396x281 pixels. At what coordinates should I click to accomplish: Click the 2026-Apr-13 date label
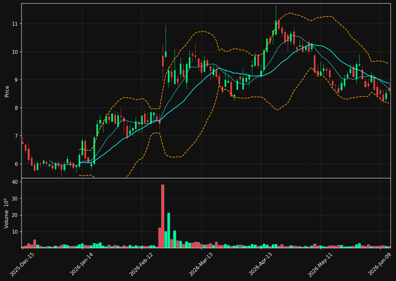point(261,264)
